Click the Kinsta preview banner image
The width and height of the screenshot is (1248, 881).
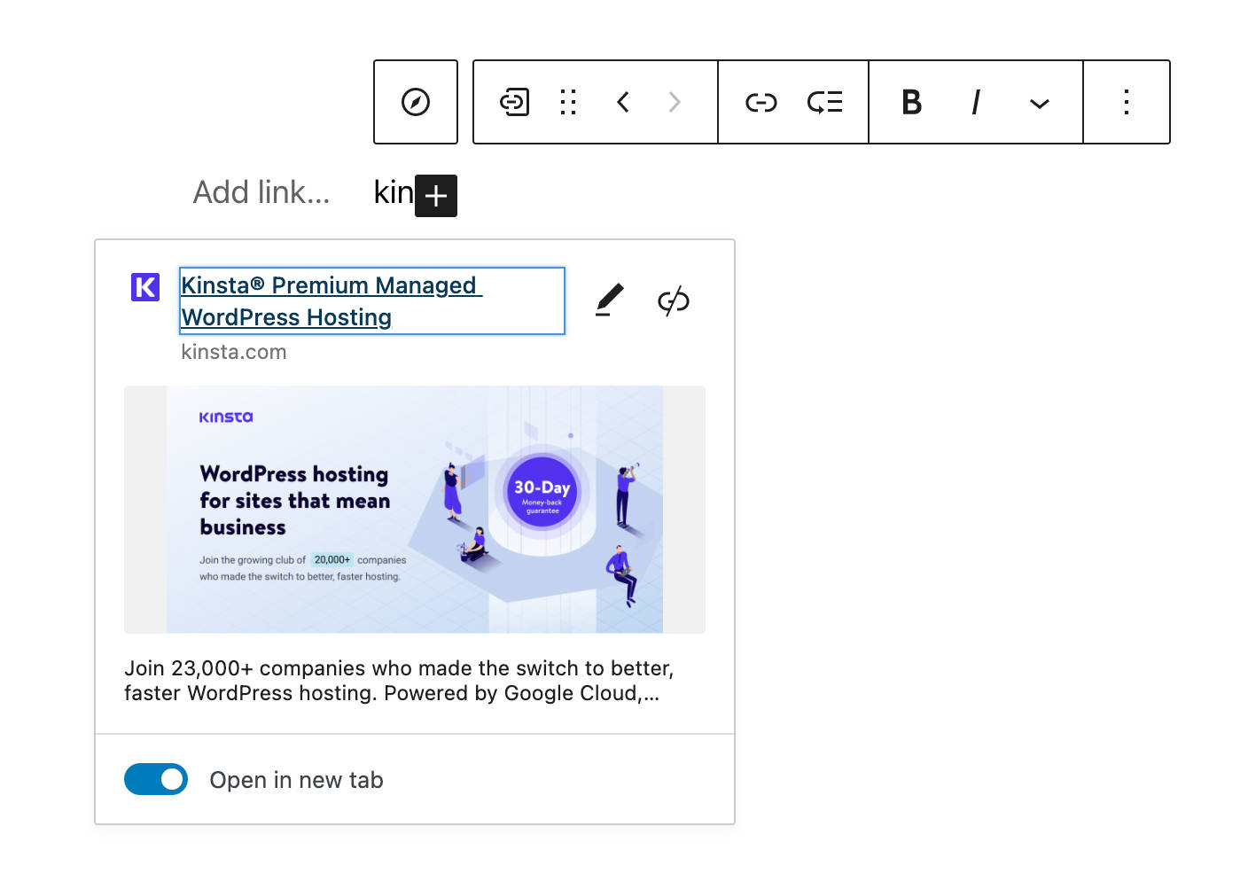tap(414, 510)
